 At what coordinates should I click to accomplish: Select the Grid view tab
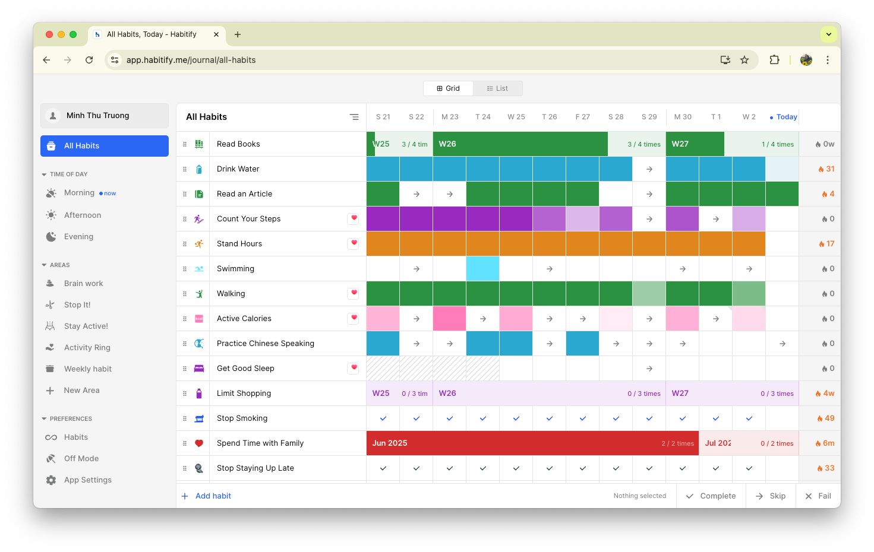point(448,88)
